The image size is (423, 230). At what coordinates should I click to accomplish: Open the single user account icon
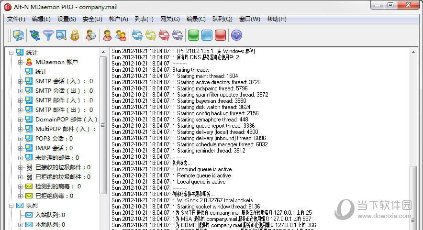(107, 35)
